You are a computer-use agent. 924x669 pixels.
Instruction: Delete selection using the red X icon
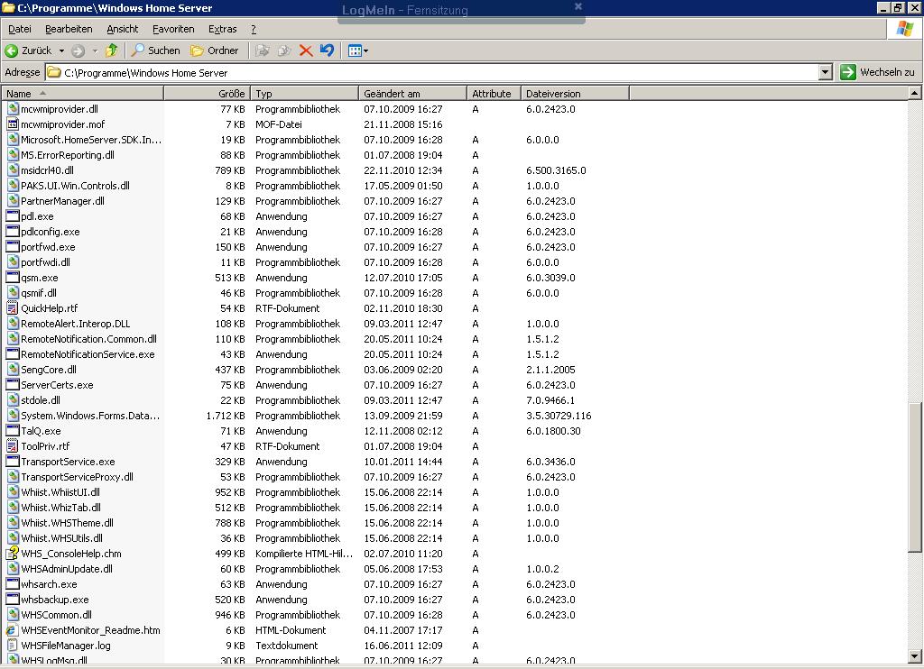point(308,50)
